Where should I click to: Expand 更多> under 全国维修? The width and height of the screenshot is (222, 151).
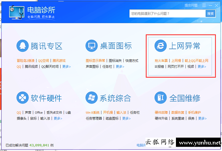tap(202, 118)
